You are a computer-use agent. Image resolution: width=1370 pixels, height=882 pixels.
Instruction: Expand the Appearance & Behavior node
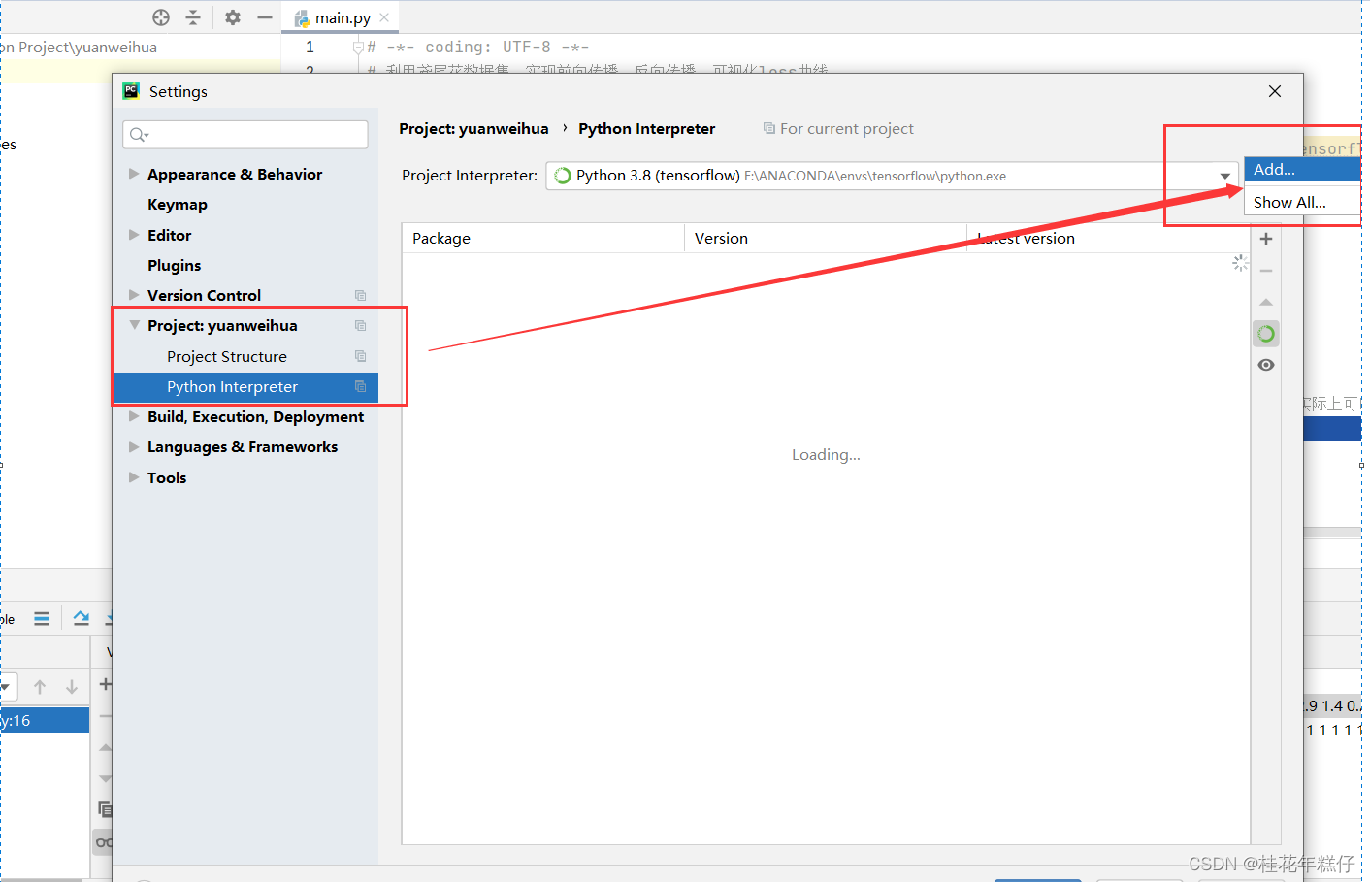134,174
